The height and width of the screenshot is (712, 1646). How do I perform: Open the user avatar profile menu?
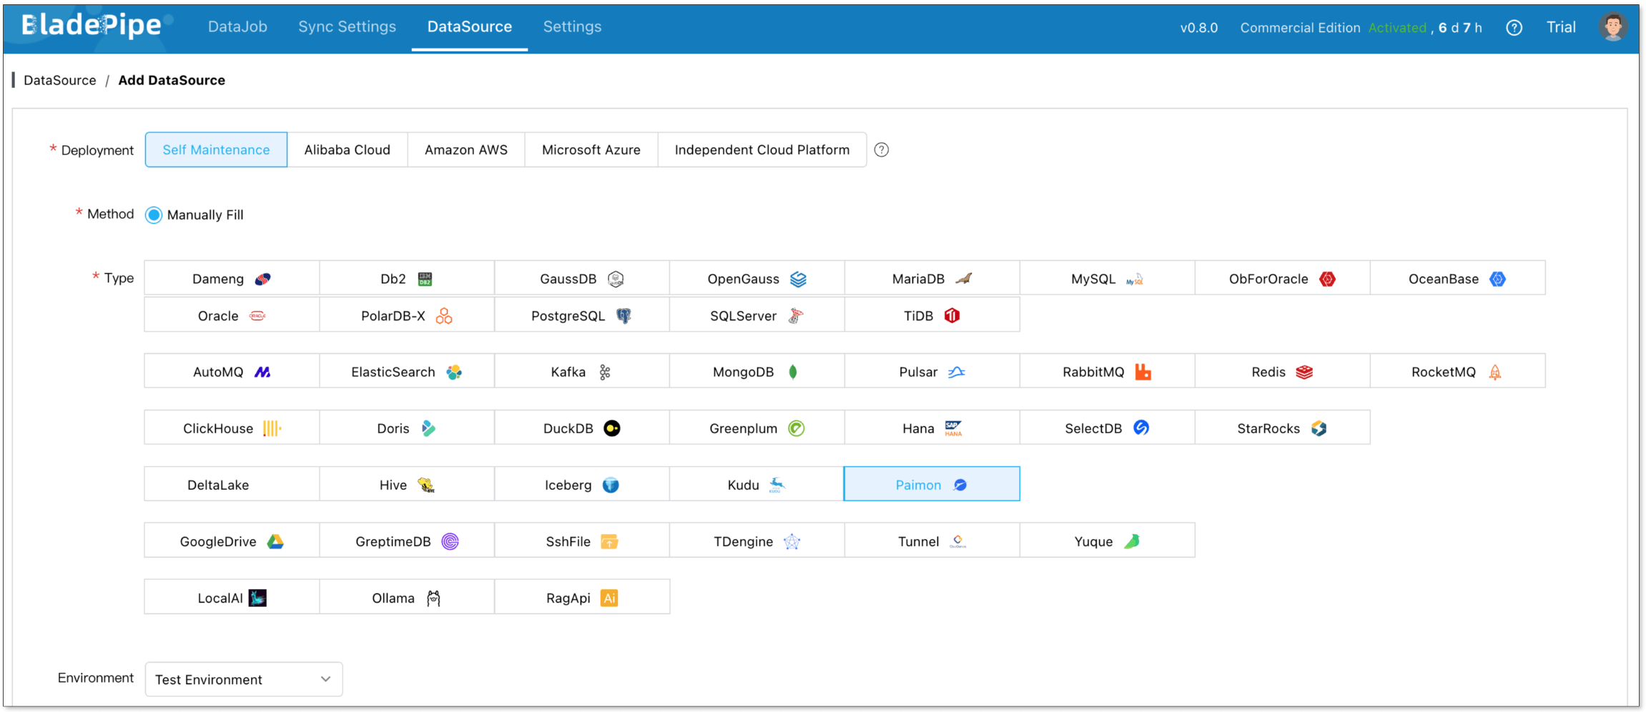(1612, 27)
